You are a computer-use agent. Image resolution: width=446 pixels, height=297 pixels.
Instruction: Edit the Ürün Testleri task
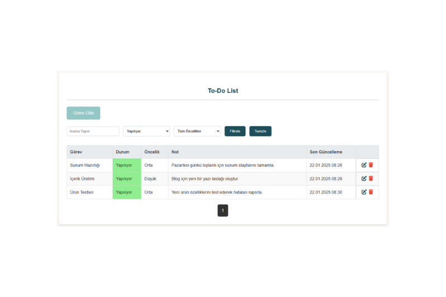pyautogui.click(x=364, y=192)
